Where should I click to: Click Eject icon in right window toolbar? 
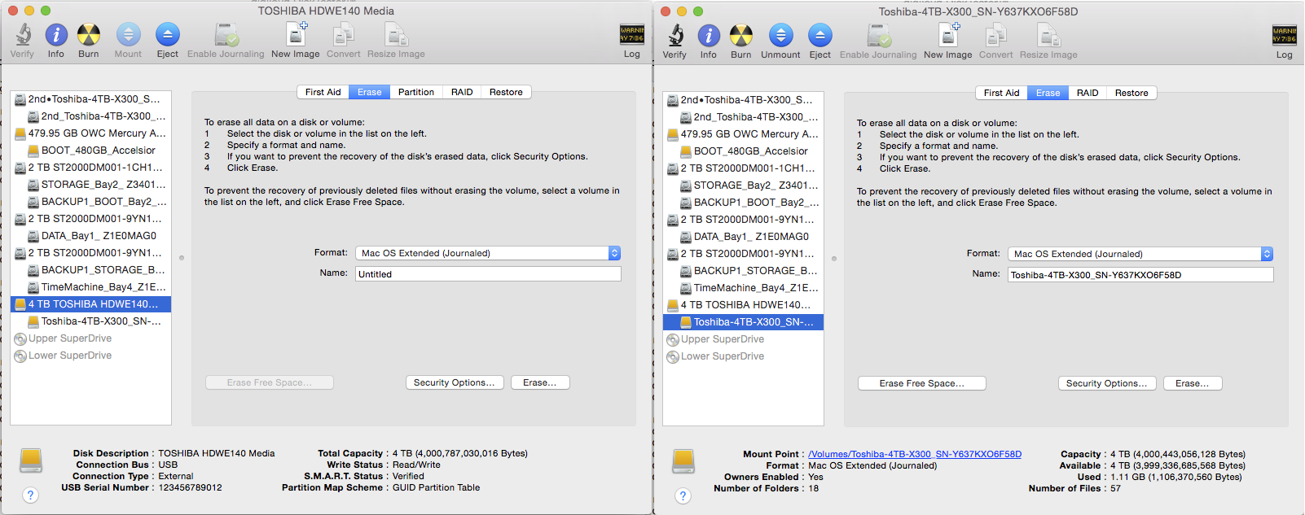click(820, 36)
